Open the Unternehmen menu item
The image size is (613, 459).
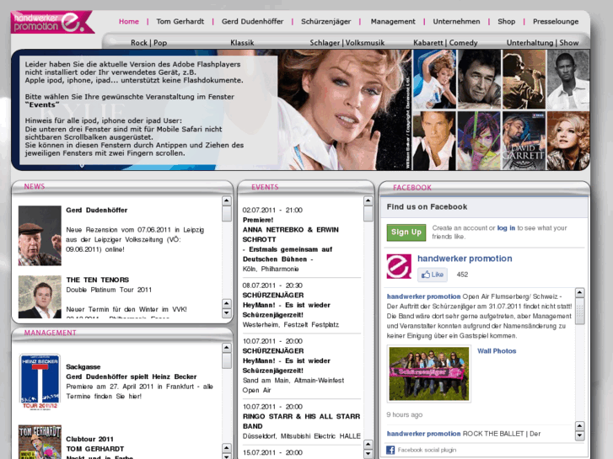456,22
